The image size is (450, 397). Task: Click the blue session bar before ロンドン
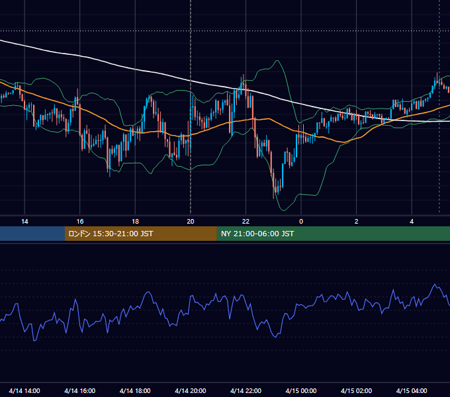pos(32,234)
